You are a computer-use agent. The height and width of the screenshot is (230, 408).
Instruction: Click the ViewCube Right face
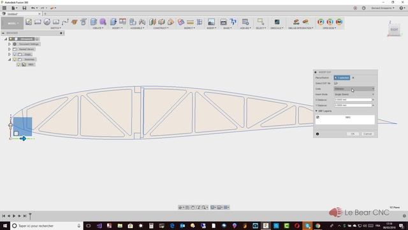click(394, 29)
